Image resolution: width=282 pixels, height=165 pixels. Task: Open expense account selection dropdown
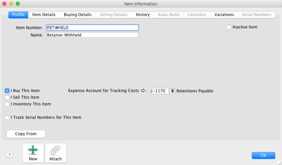click(x=172, y=91)
